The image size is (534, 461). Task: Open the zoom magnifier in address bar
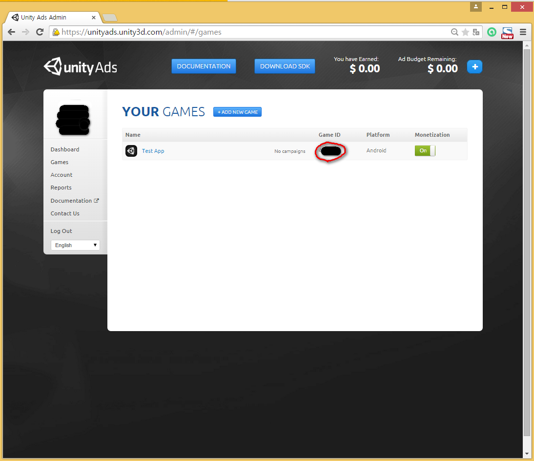[454, 32]
